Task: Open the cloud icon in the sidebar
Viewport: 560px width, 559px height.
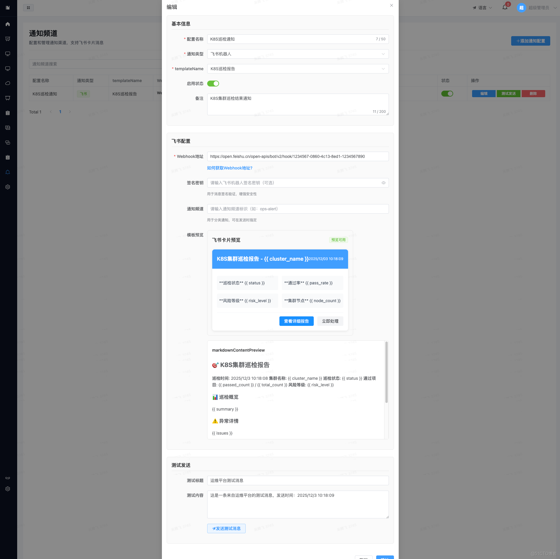Action: coord(8,83)
